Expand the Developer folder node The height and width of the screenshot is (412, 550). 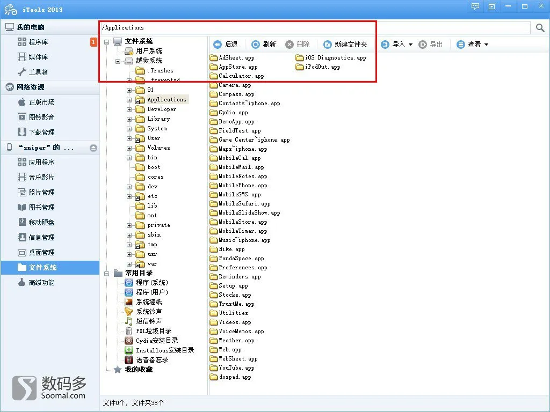click(x=129, y=109)
